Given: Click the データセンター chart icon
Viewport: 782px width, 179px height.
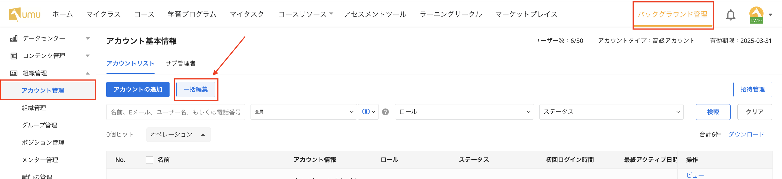Looking at the screenshot, I should pos(14,39).
